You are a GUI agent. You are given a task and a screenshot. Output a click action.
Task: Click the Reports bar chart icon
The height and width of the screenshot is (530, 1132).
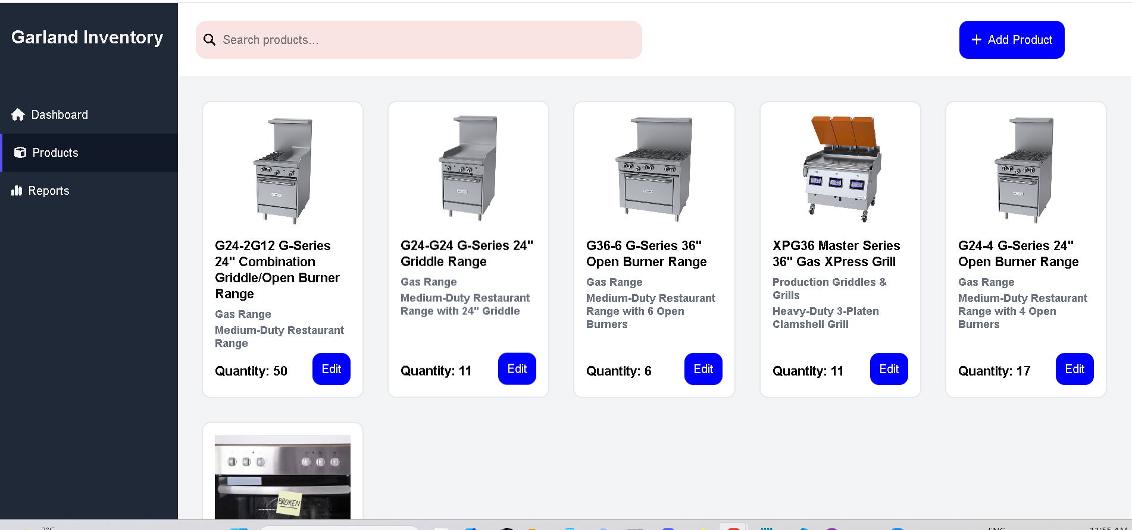click(x=17, y=191)
